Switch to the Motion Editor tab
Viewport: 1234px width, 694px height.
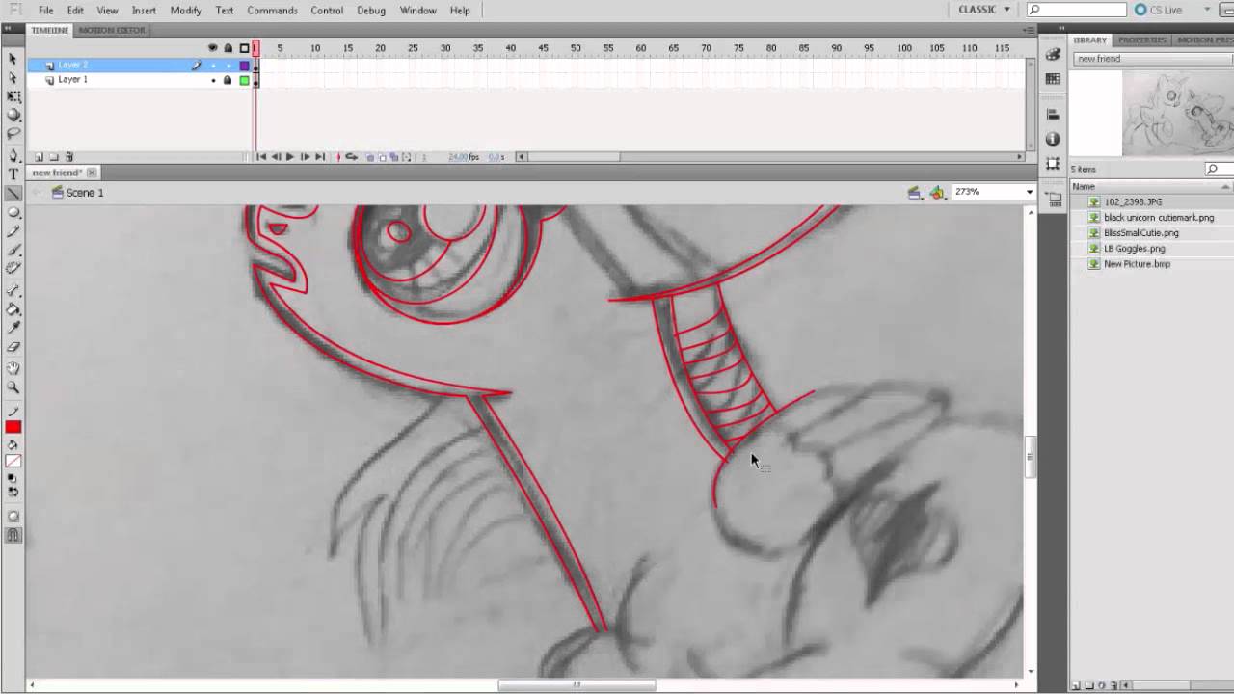coord(112,30)
